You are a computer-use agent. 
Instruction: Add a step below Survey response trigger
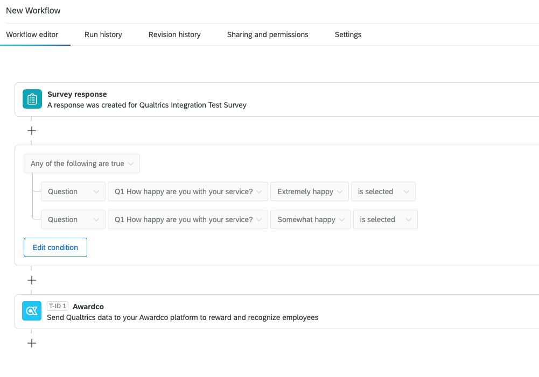coord(32,131)
